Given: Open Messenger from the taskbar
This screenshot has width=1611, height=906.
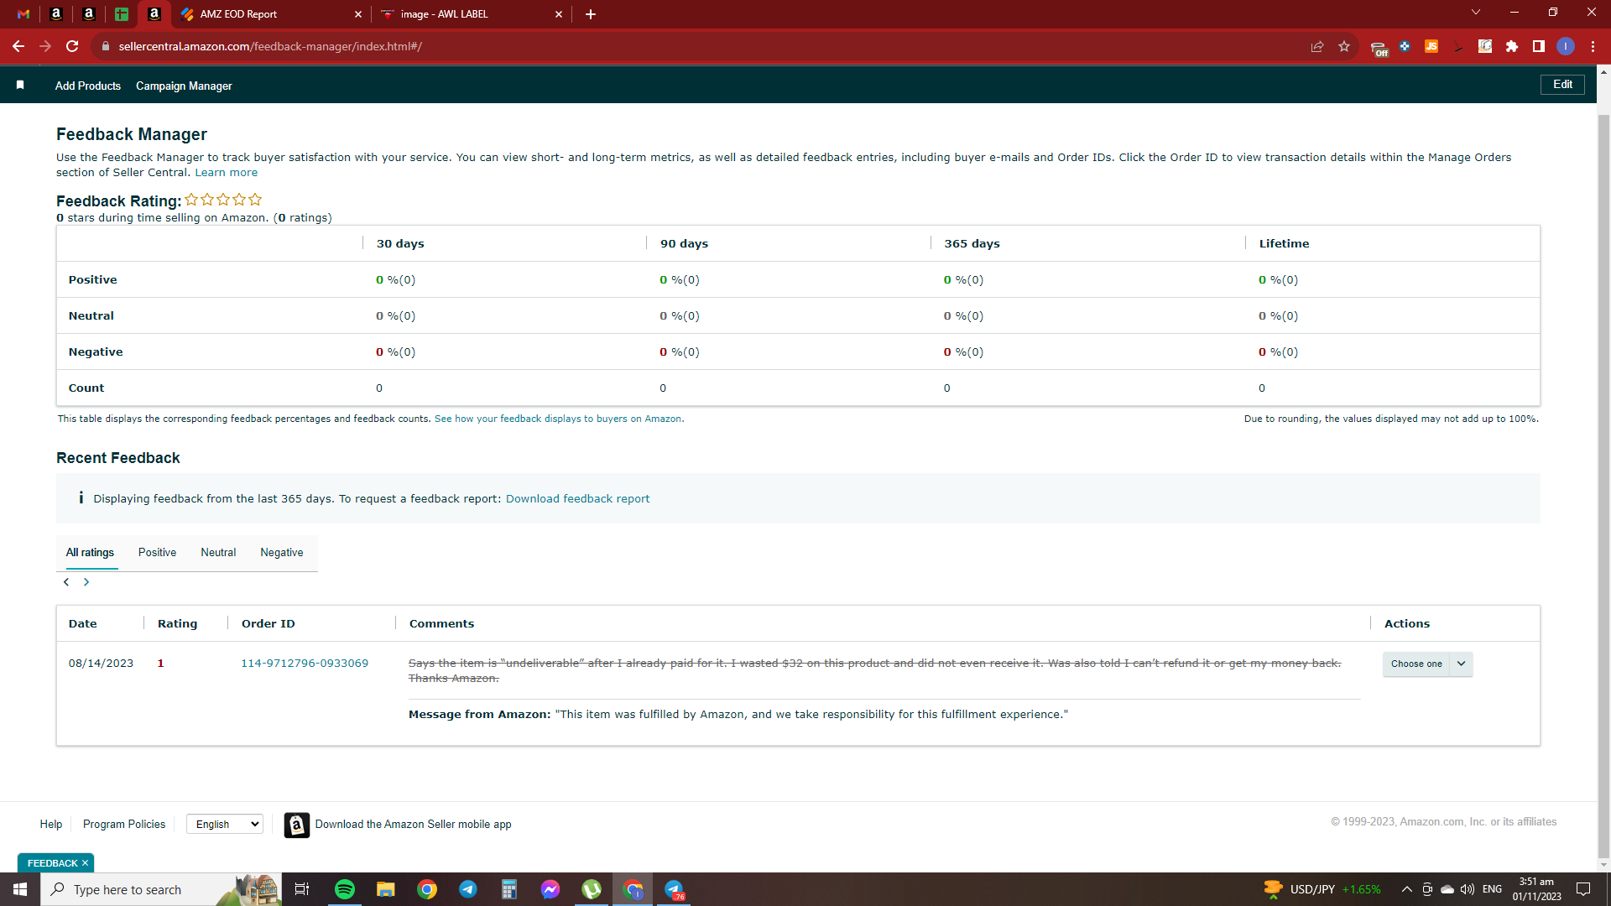Looking at the screenshot, I should (550, 889).
